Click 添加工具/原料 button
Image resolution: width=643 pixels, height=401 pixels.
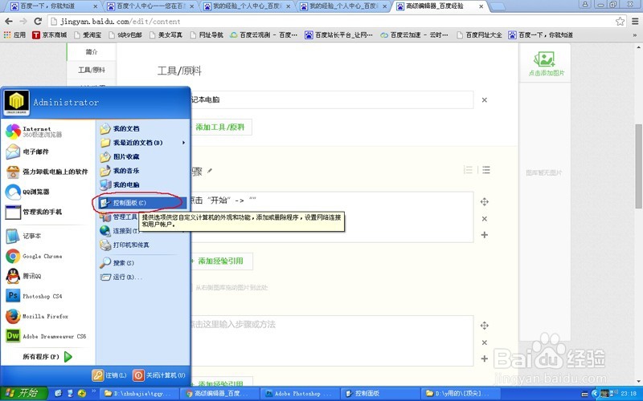(x=220, y=128)
